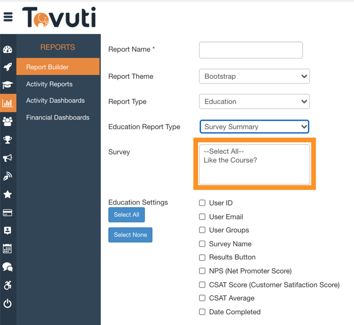Click the Report Name text field
Screen dimensions: 354x325
[x=251, y=50]
